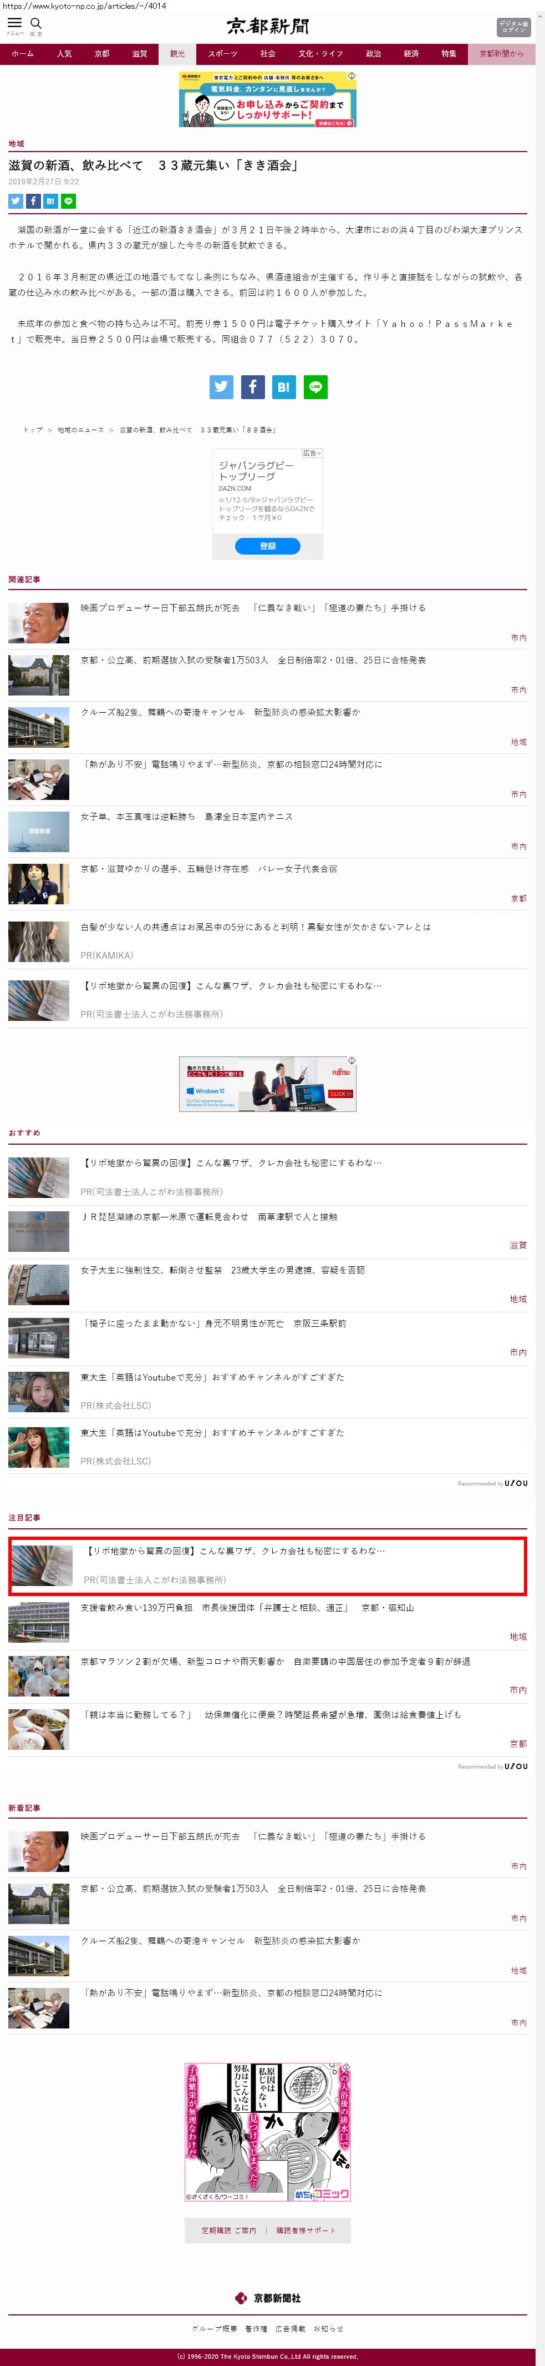Click the large Hatena B! share button

(x=283, y=387)
